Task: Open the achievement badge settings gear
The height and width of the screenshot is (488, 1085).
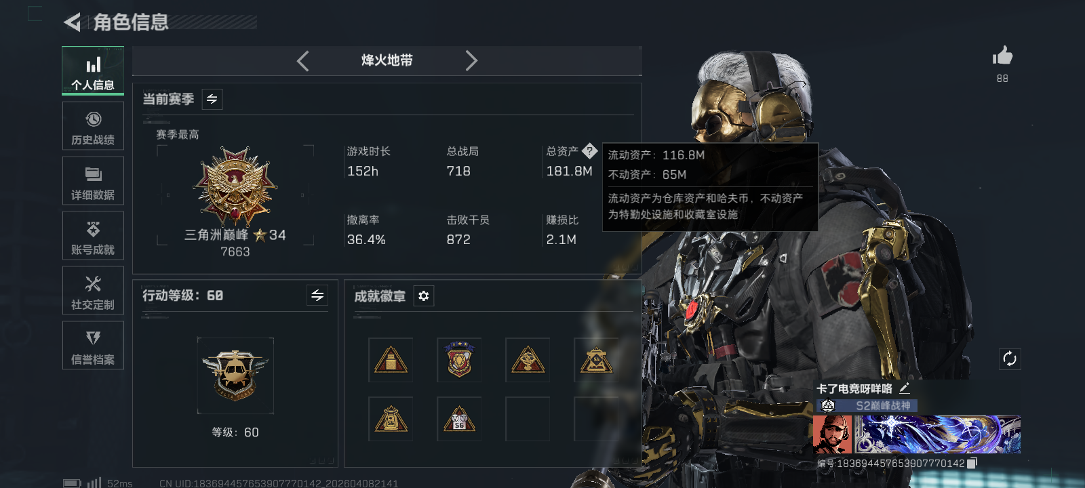Action: coord(424,296)
